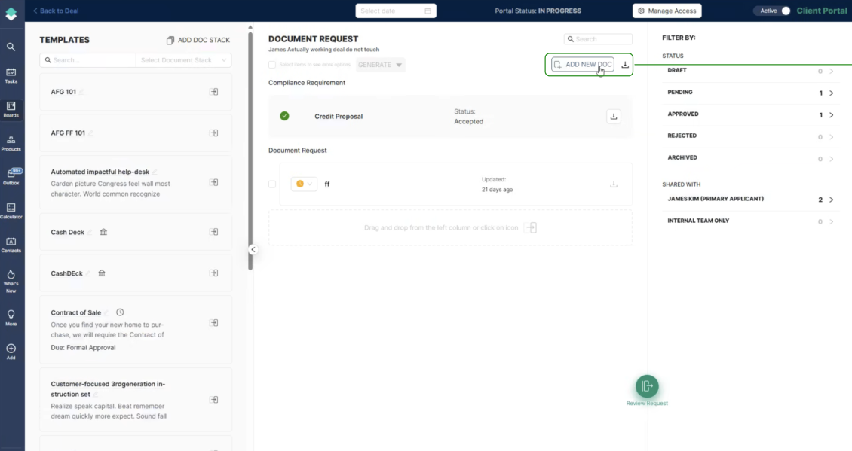Edit the Contract of Sale name
The width and height of the screenshot is (852, 451).
pyautogui.click(x=106, y=312)
